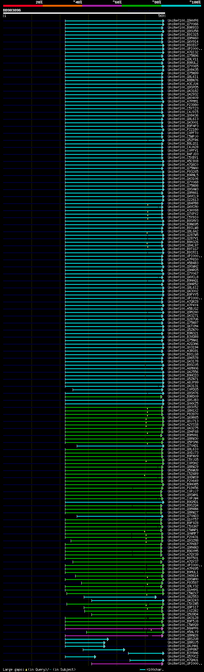Viewport: 204px width, 672px height.
Task: Select hit label UniRef100_P93265
Action: click(183, 172)
